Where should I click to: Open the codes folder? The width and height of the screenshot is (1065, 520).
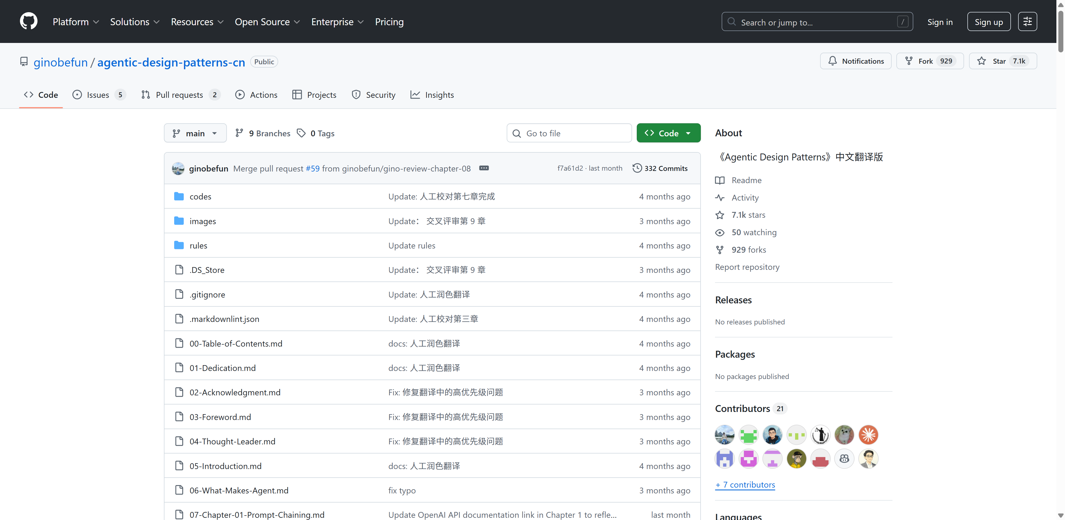(x=200, y=197)
